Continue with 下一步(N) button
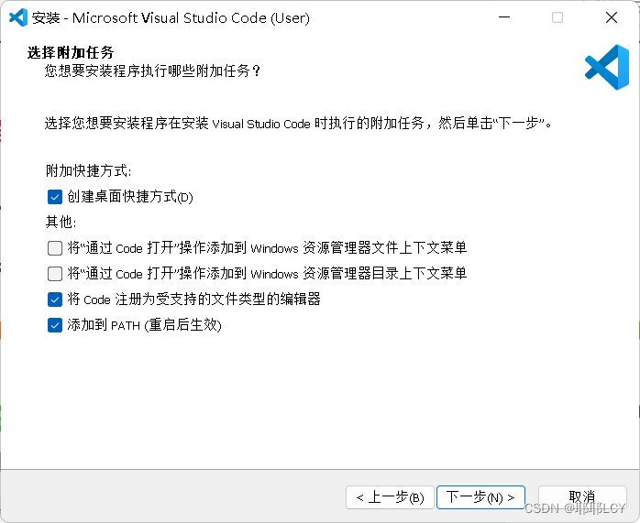This screenshot has width=640, height=523. 480,497
